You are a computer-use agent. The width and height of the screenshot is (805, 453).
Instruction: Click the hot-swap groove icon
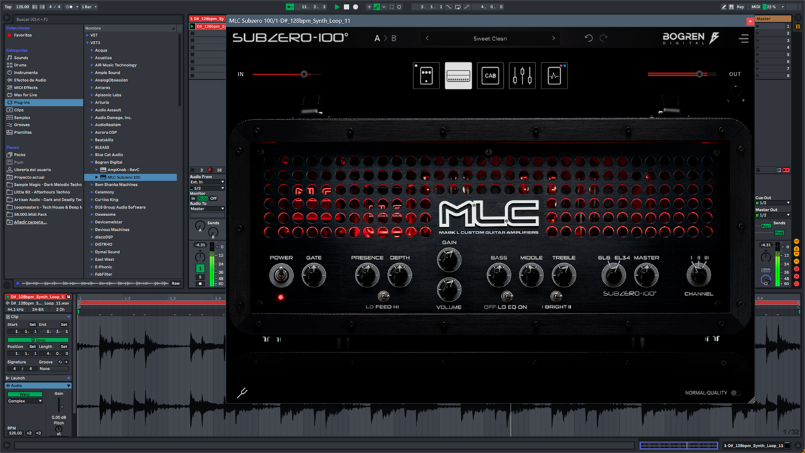pos(60,362)
